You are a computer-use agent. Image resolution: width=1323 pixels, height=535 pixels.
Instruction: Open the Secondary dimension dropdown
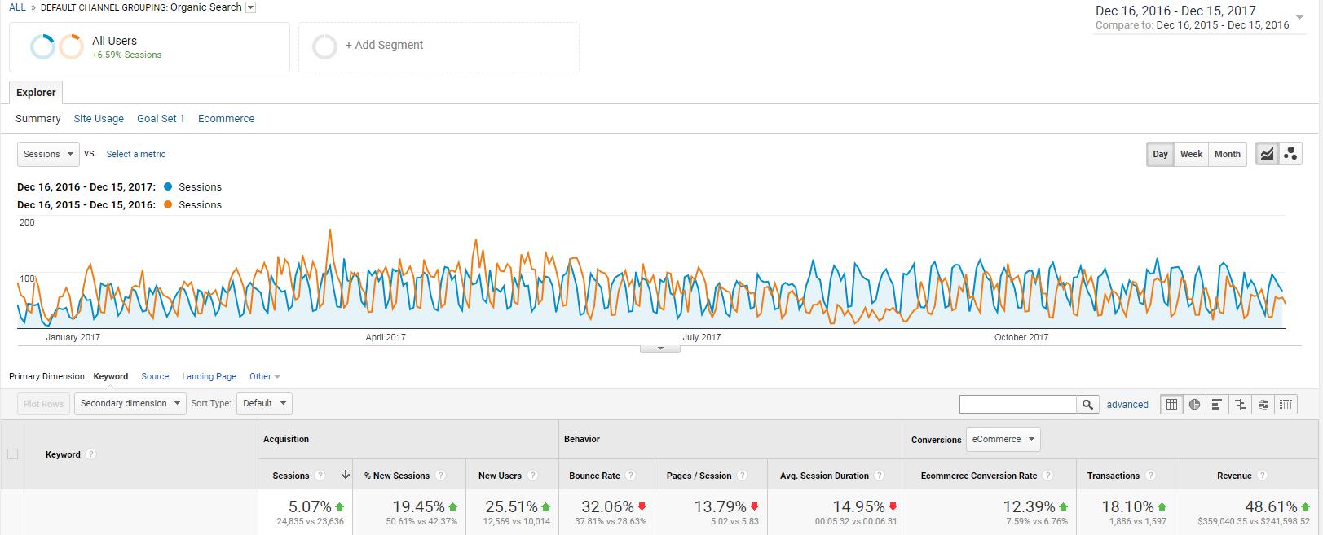130,403
